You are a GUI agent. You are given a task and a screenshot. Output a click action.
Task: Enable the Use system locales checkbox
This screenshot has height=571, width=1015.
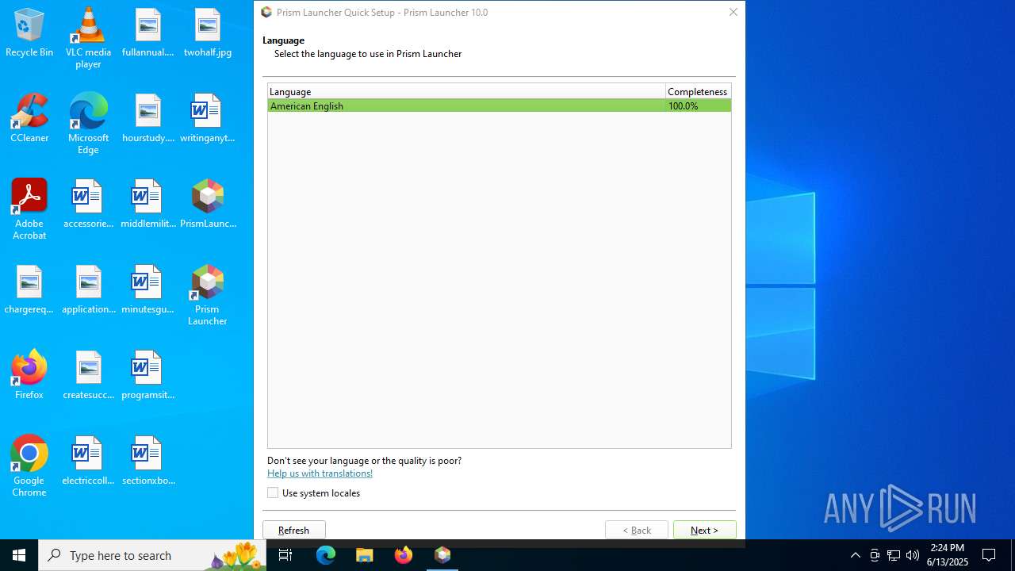[x=273, y=492]
